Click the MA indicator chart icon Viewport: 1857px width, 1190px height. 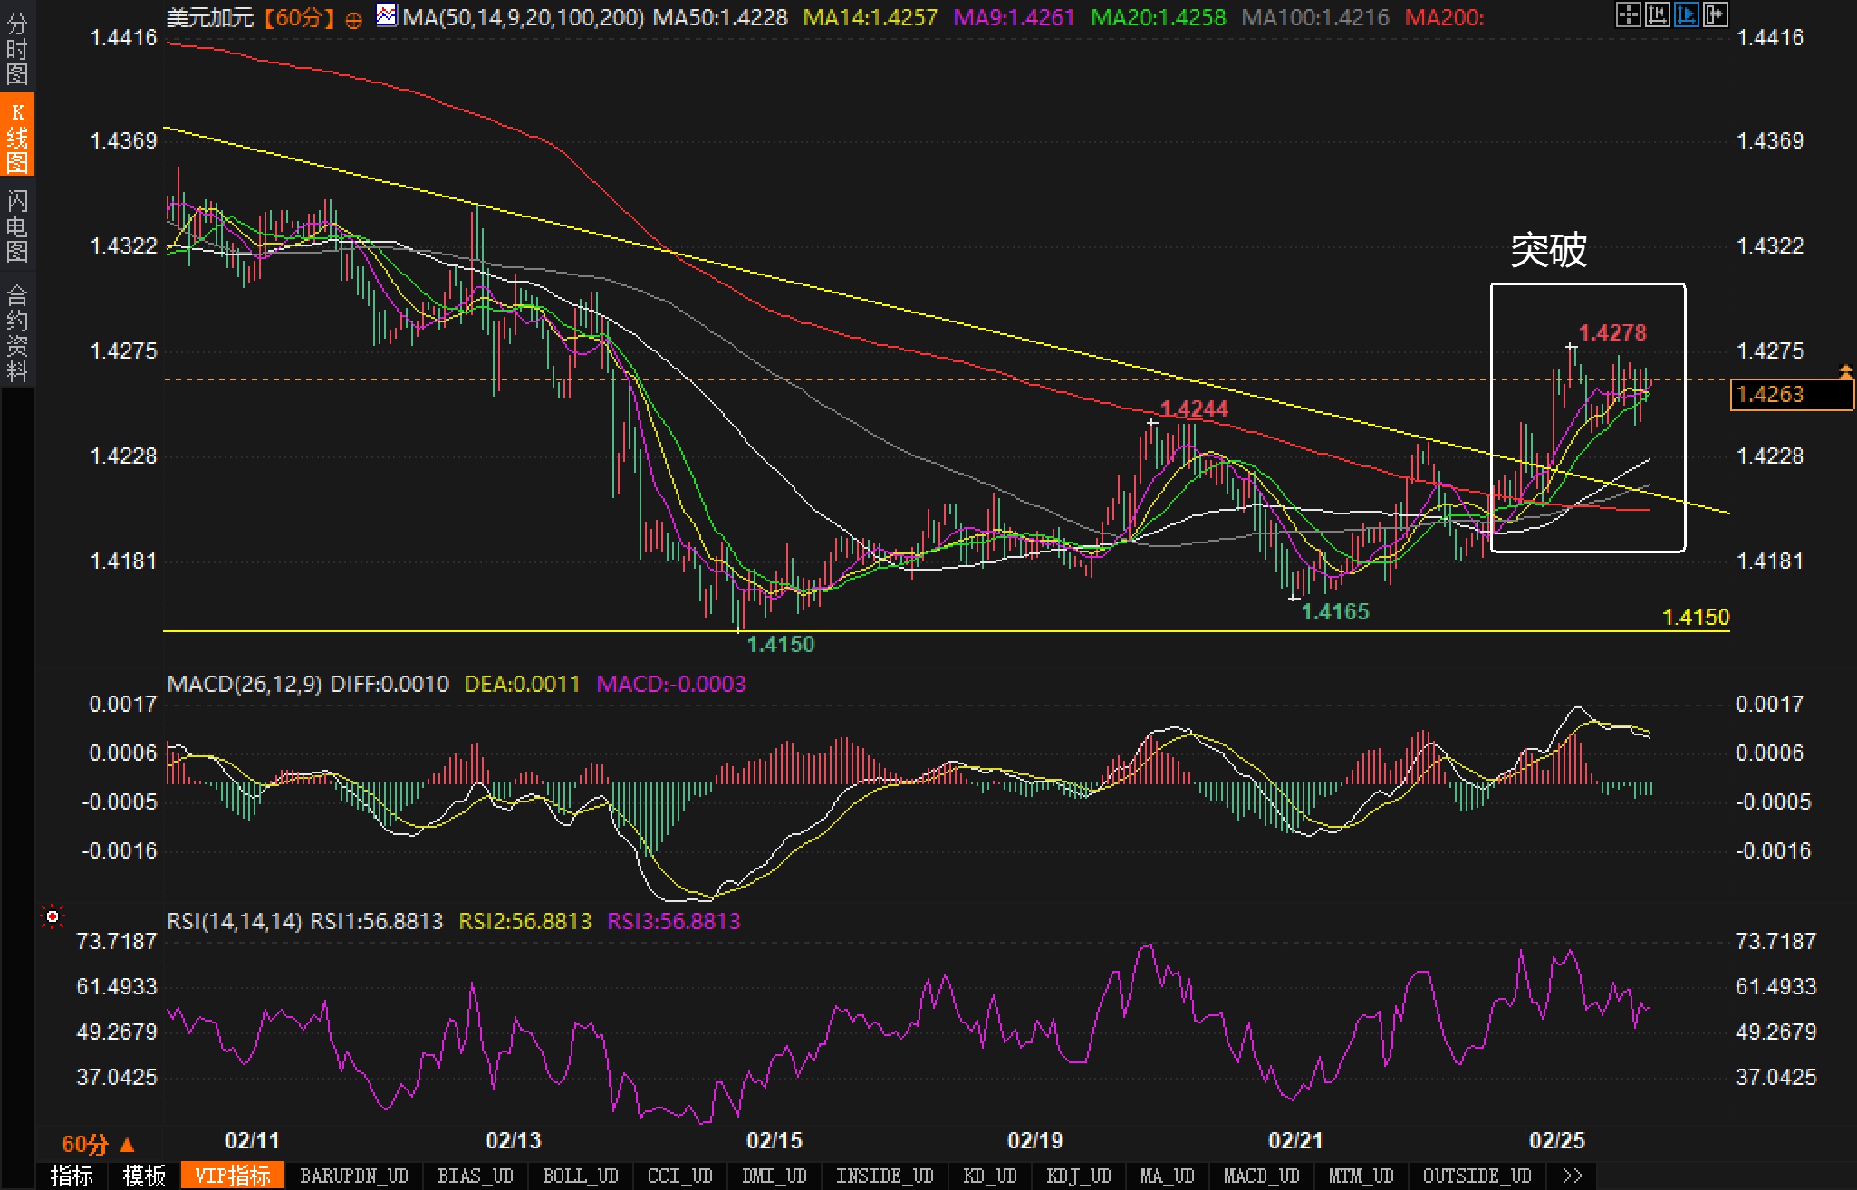387,15
